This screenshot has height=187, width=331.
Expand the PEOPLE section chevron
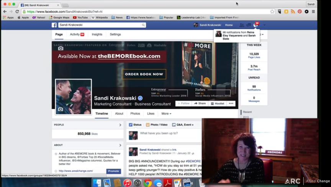[120, 125]
